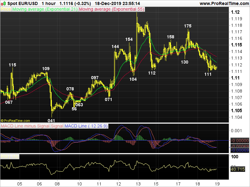
Task: Click the MACD Line (12 26 9) legend
Action: tap(86, 126)
